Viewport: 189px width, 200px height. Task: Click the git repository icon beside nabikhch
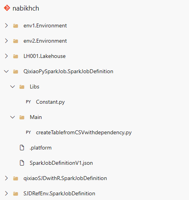pyautogui.click(x=7, y=8)
